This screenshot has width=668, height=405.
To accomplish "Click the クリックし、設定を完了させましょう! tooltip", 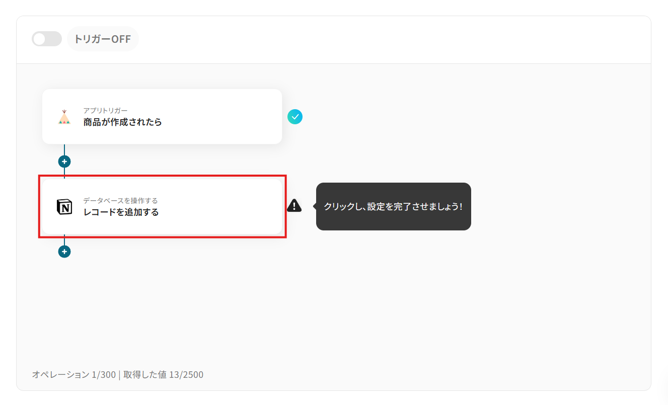I will click(394, 206).
